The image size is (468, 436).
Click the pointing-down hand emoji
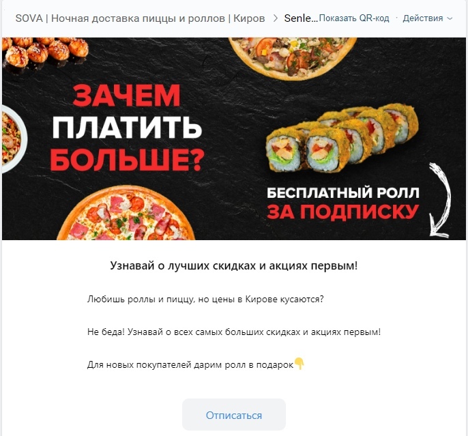click(x=299, y=364)
